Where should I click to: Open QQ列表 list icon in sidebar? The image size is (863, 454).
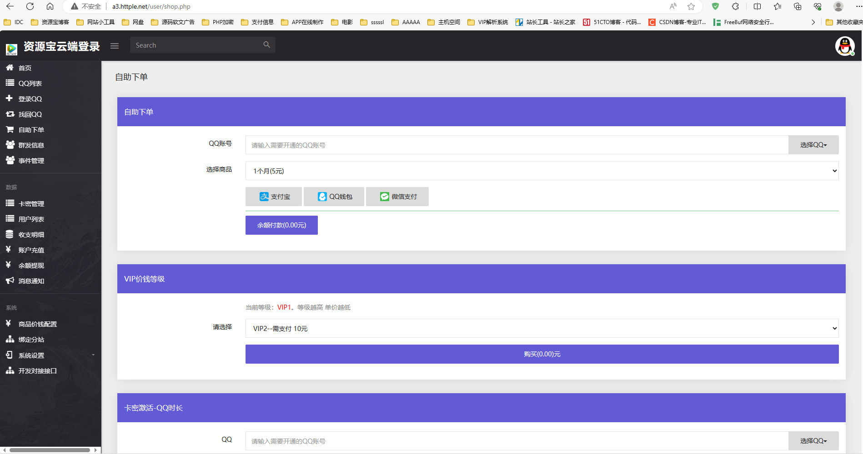tap(10, 83)
